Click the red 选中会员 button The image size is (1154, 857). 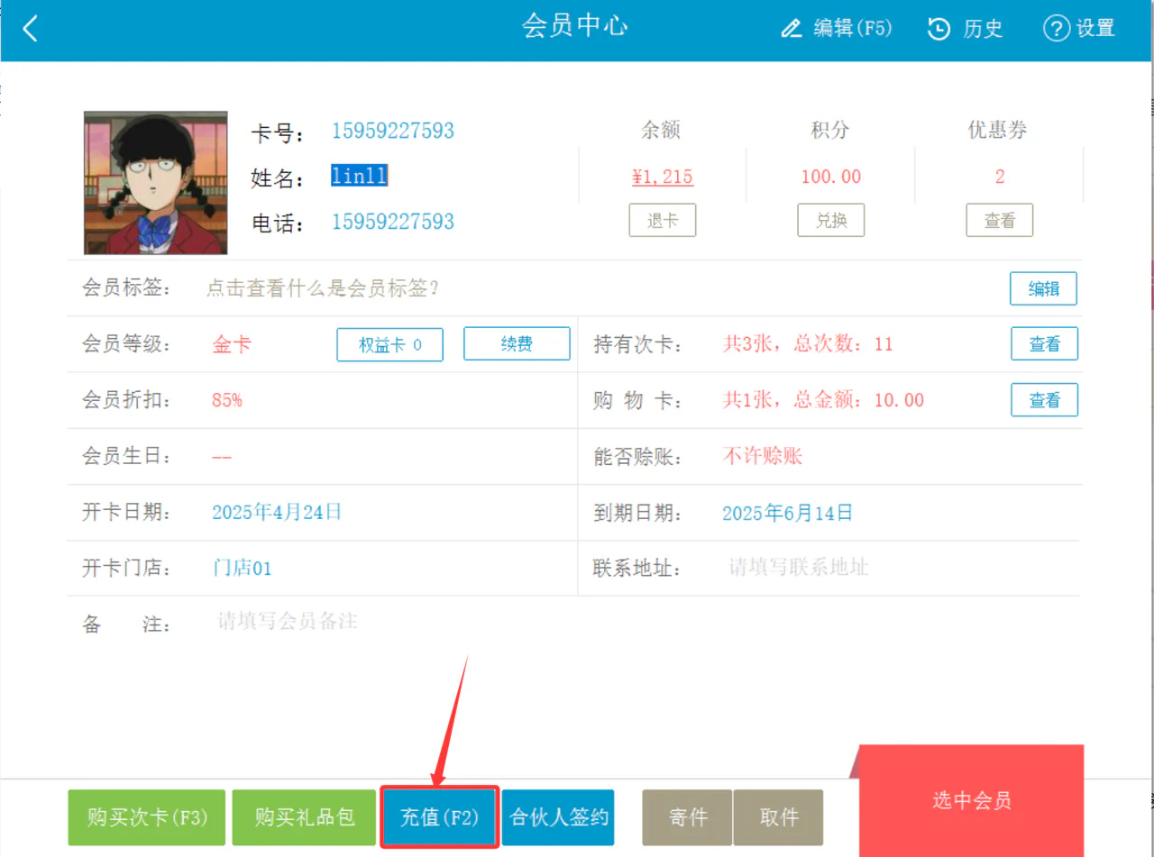[x=971, y=800]
